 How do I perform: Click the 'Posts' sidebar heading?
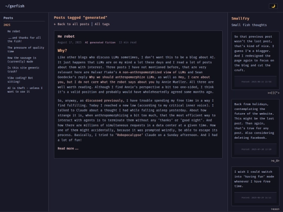pyautogui.click(x=8, y=18)
